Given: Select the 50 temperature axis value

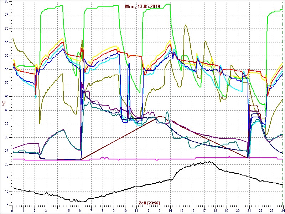Looking at the screenshot, I should 6,83.
